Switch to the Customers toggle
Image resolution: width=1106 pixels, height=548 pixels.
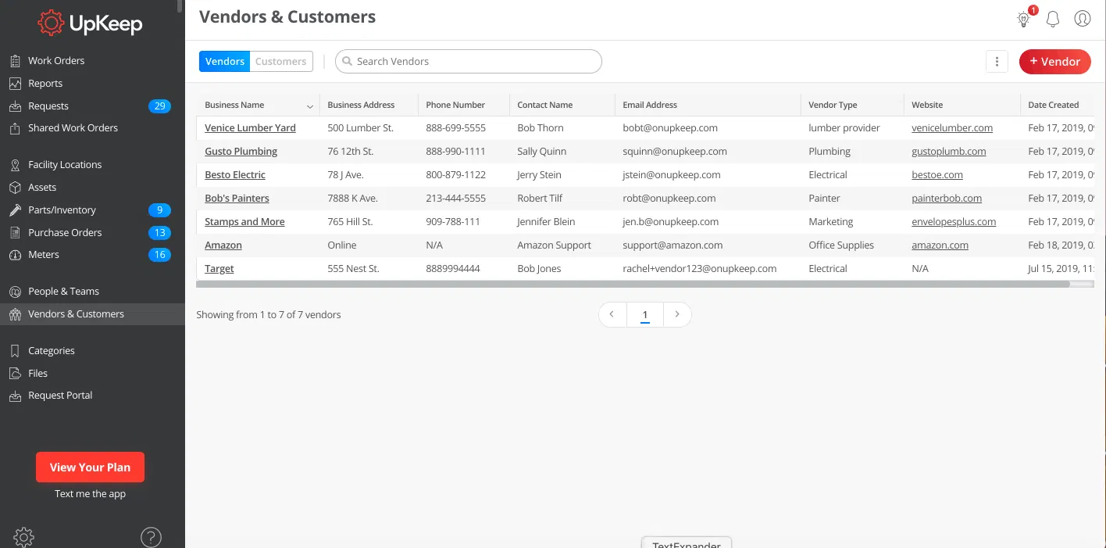280,62
